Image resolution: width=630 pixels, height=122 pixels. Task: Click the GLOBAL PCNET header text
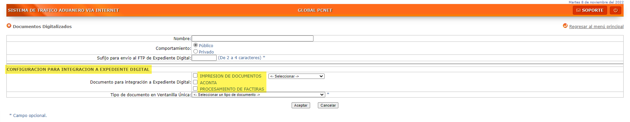[315, 10]
